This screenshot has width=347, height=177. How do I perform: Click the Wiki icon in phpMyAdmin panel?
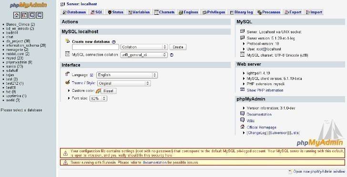[x=242, y=120]
